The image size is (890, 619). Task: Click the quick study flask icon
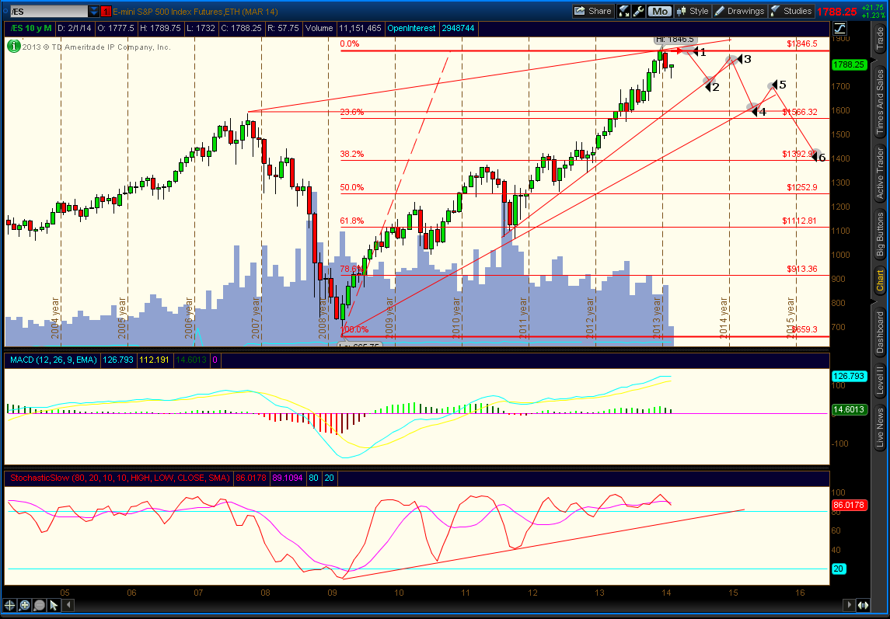pyautogui.click(x=624, y=11)
